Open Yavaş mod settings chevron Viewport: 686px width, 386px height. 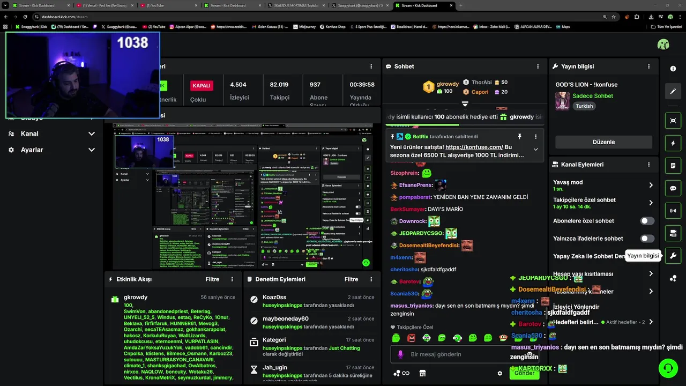pos(651,185)
